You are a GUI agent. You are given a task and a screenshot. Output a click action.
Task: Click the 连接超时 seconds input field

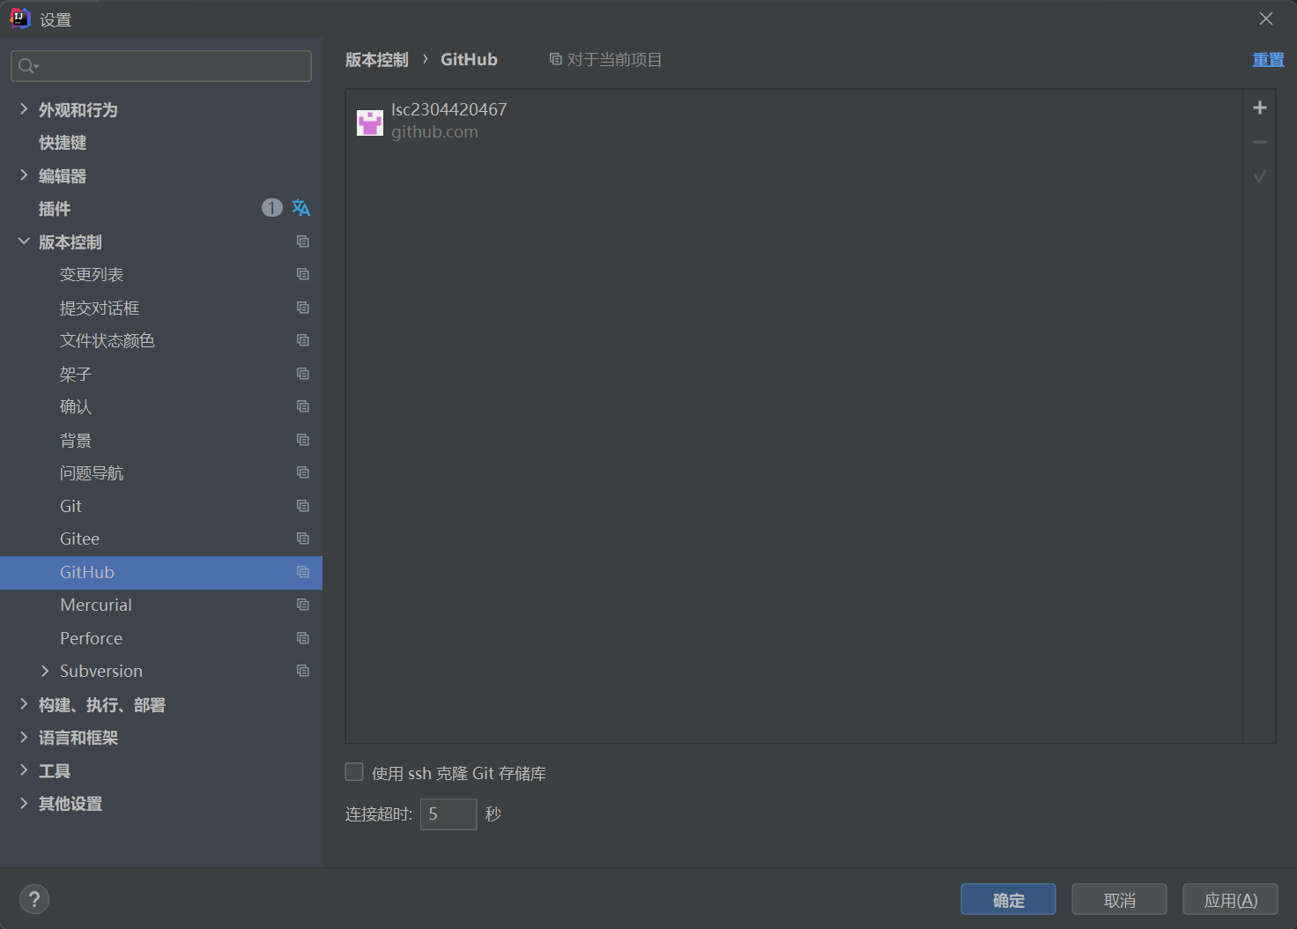[448, 814]
